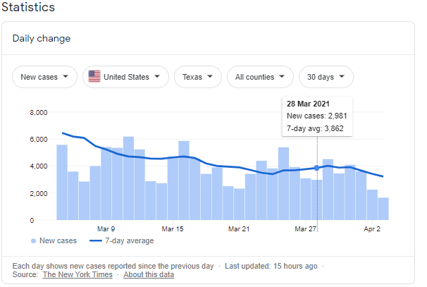This screenshot has width=427, height=287.
Task: Click the 7-day average legend line icon
Action: [98, 241]
